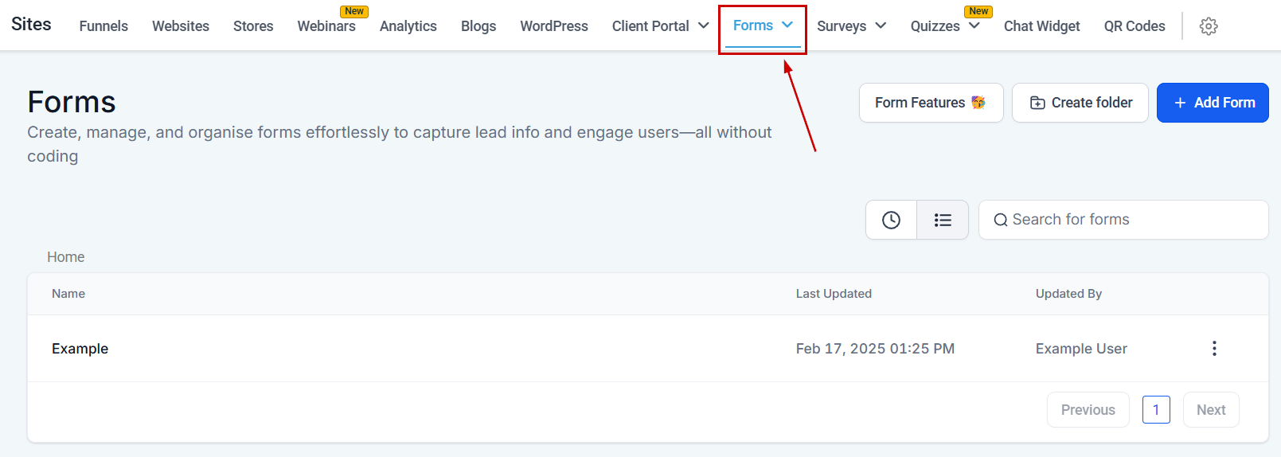Open the QR Codes tab
The width and height of the screenshot is (1281, 457).
click(1134, 26)
